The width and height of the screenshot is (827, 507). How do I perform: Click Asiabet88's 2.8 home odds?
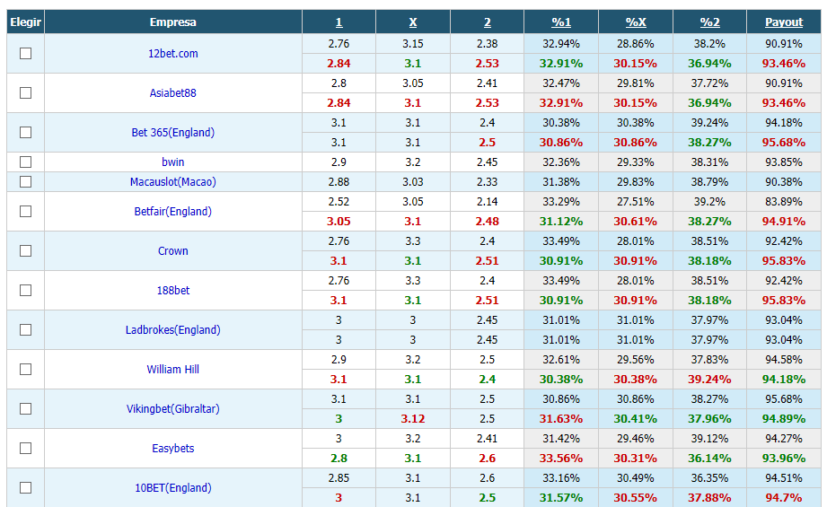(x=339, y=83)
